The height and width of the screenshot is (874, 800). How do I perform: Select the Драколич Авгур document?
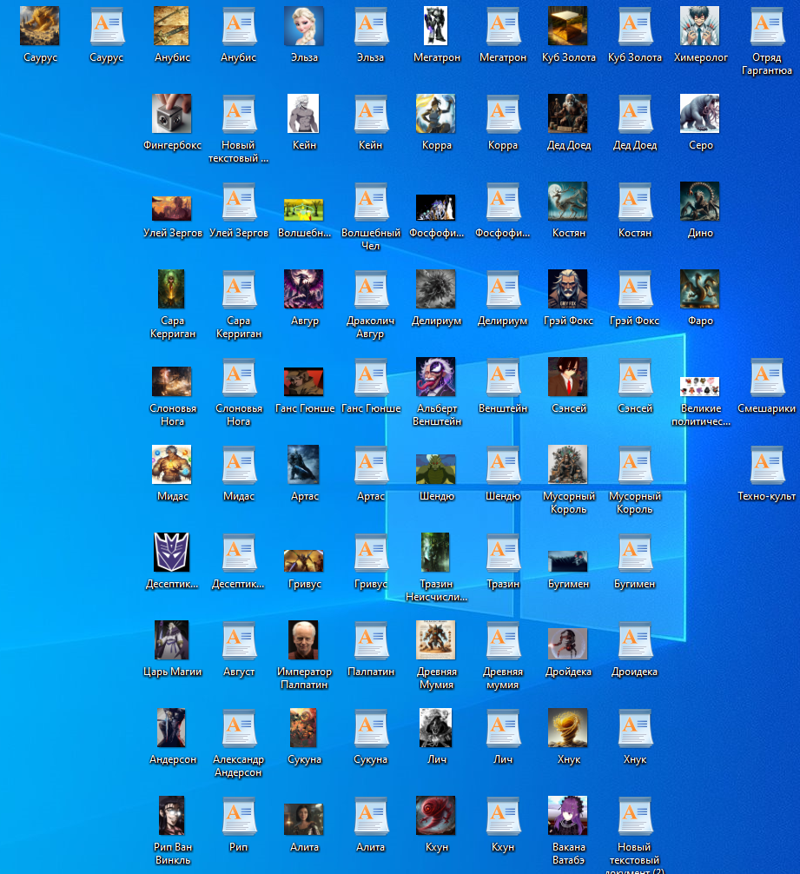[371, 289]
